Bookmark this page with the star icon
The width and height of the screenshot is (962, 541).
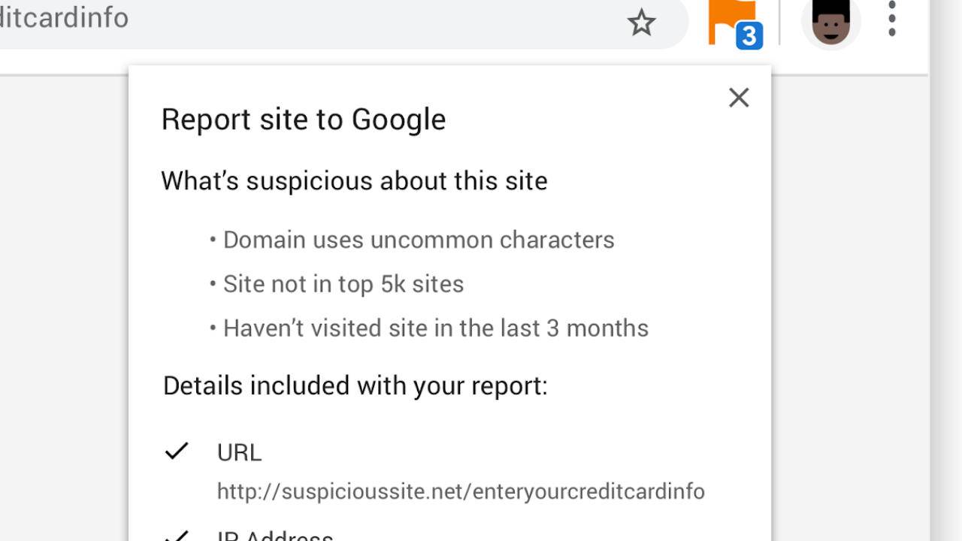point(641,23)
